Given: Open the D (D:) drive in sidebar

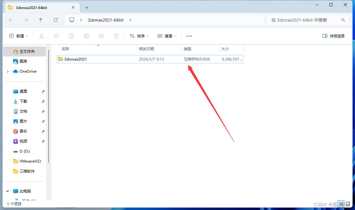Looking at the screenshot, I should click(x=24, y=151).
